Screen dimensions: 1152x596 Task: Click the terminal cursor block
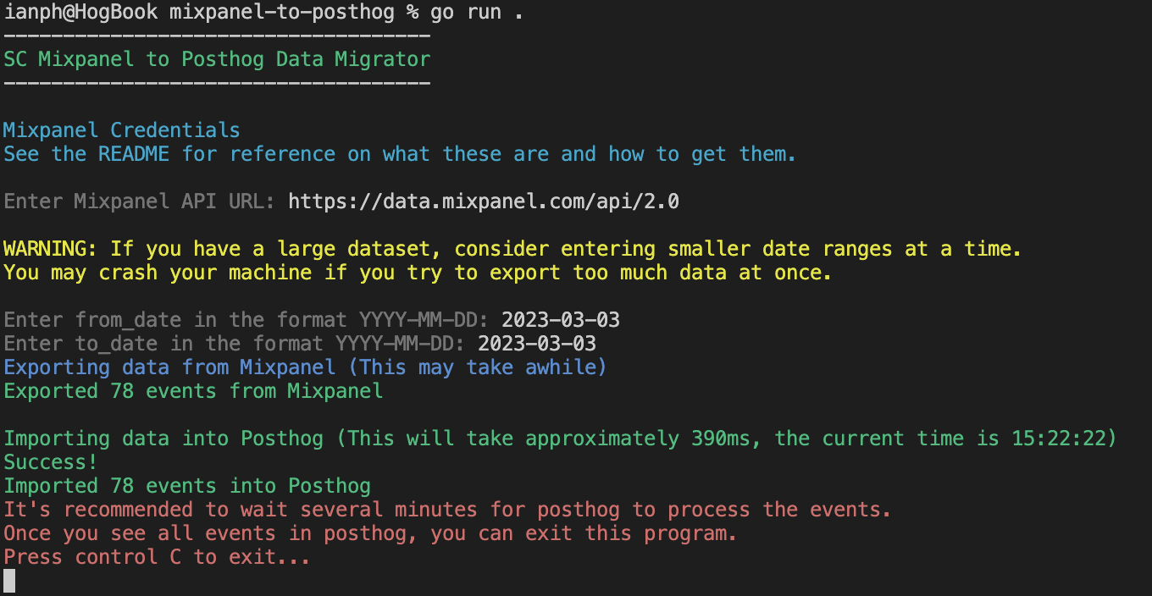click(x=9, y=580)
